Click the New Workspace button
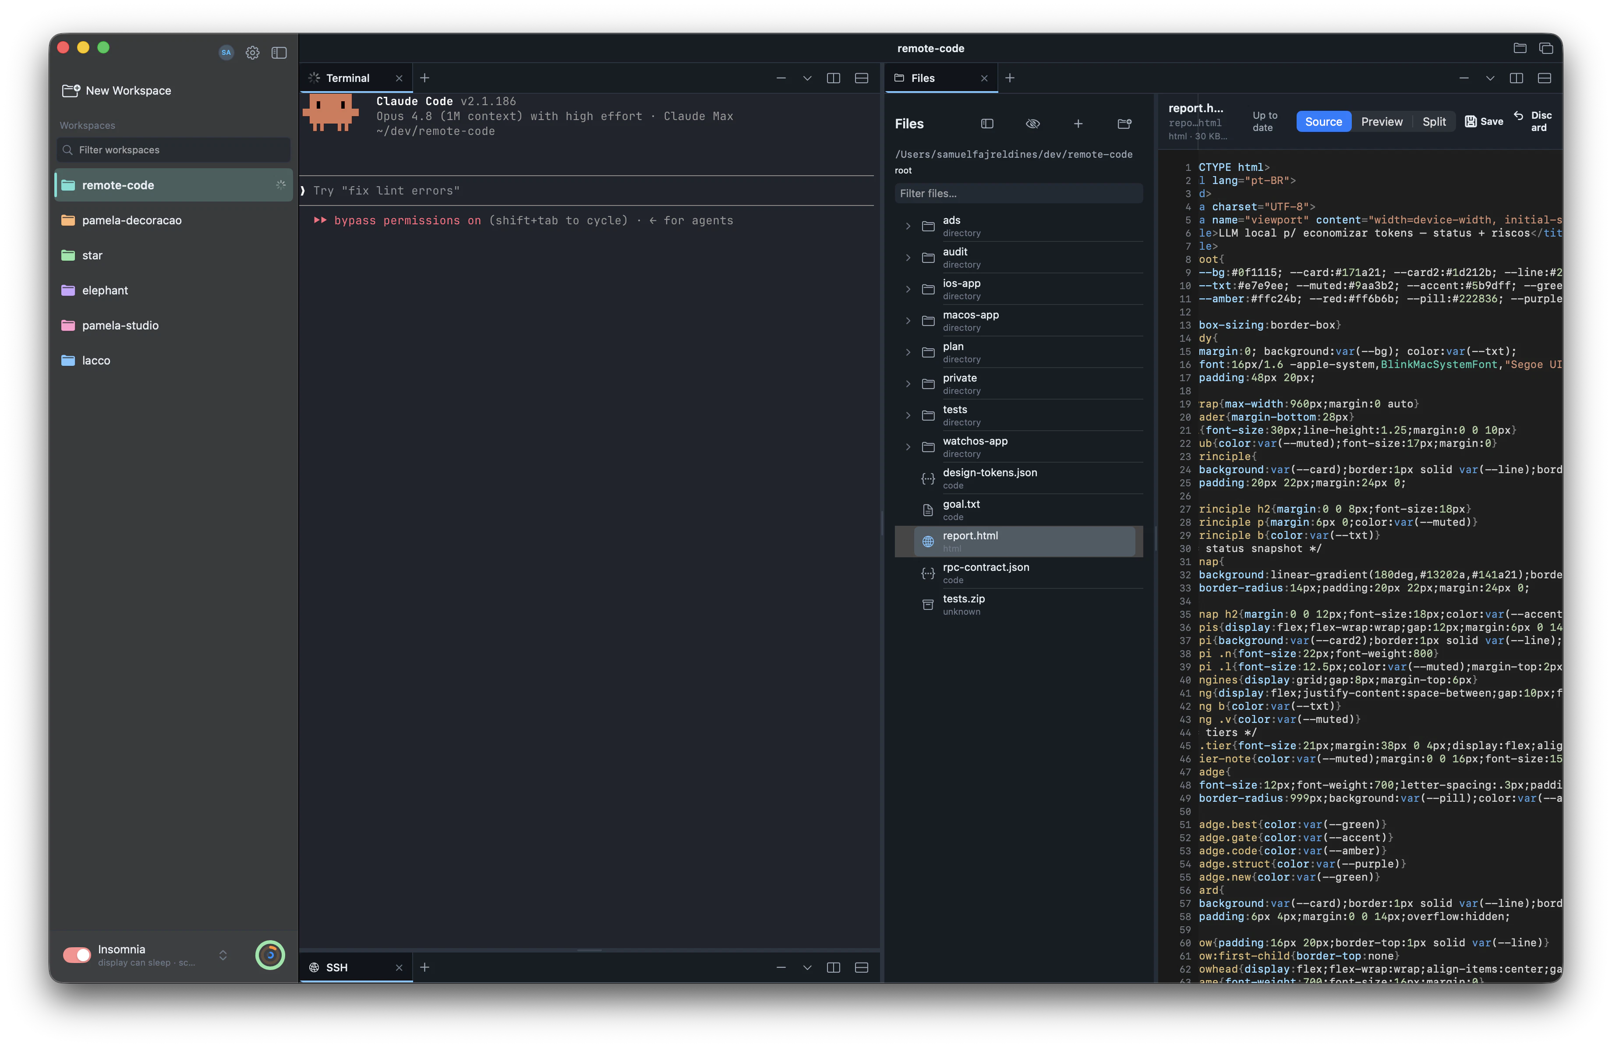The height and width of the screenshot is (1048, 1612). click(117, 90)
